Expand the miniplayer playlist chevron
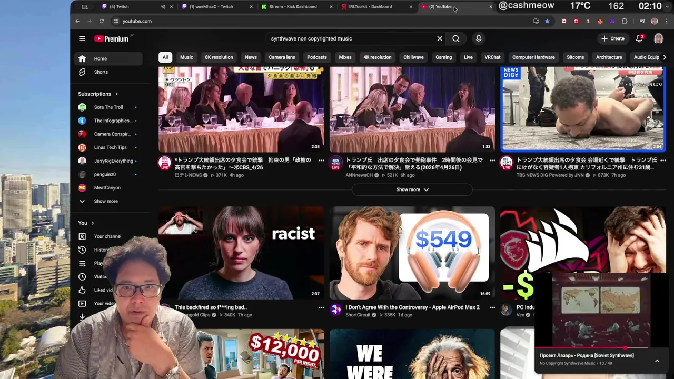The height and width of the screenshot is (379, 674). pos(657,361)
